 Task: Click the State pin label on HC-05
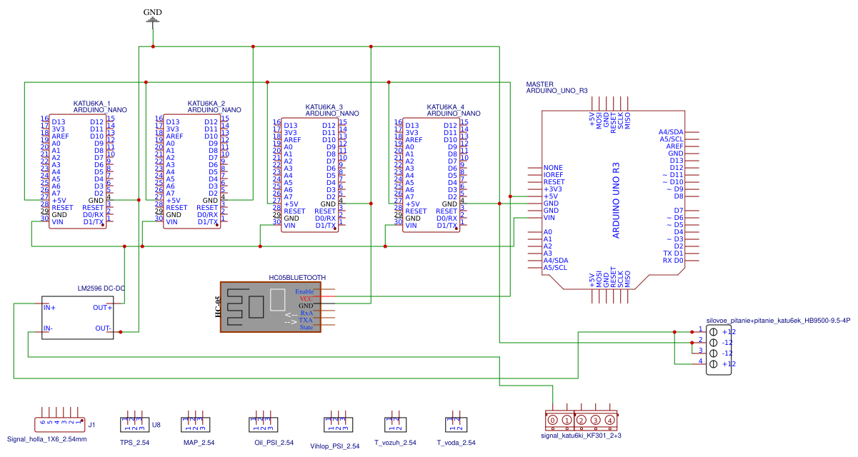(x=306, y=328)
